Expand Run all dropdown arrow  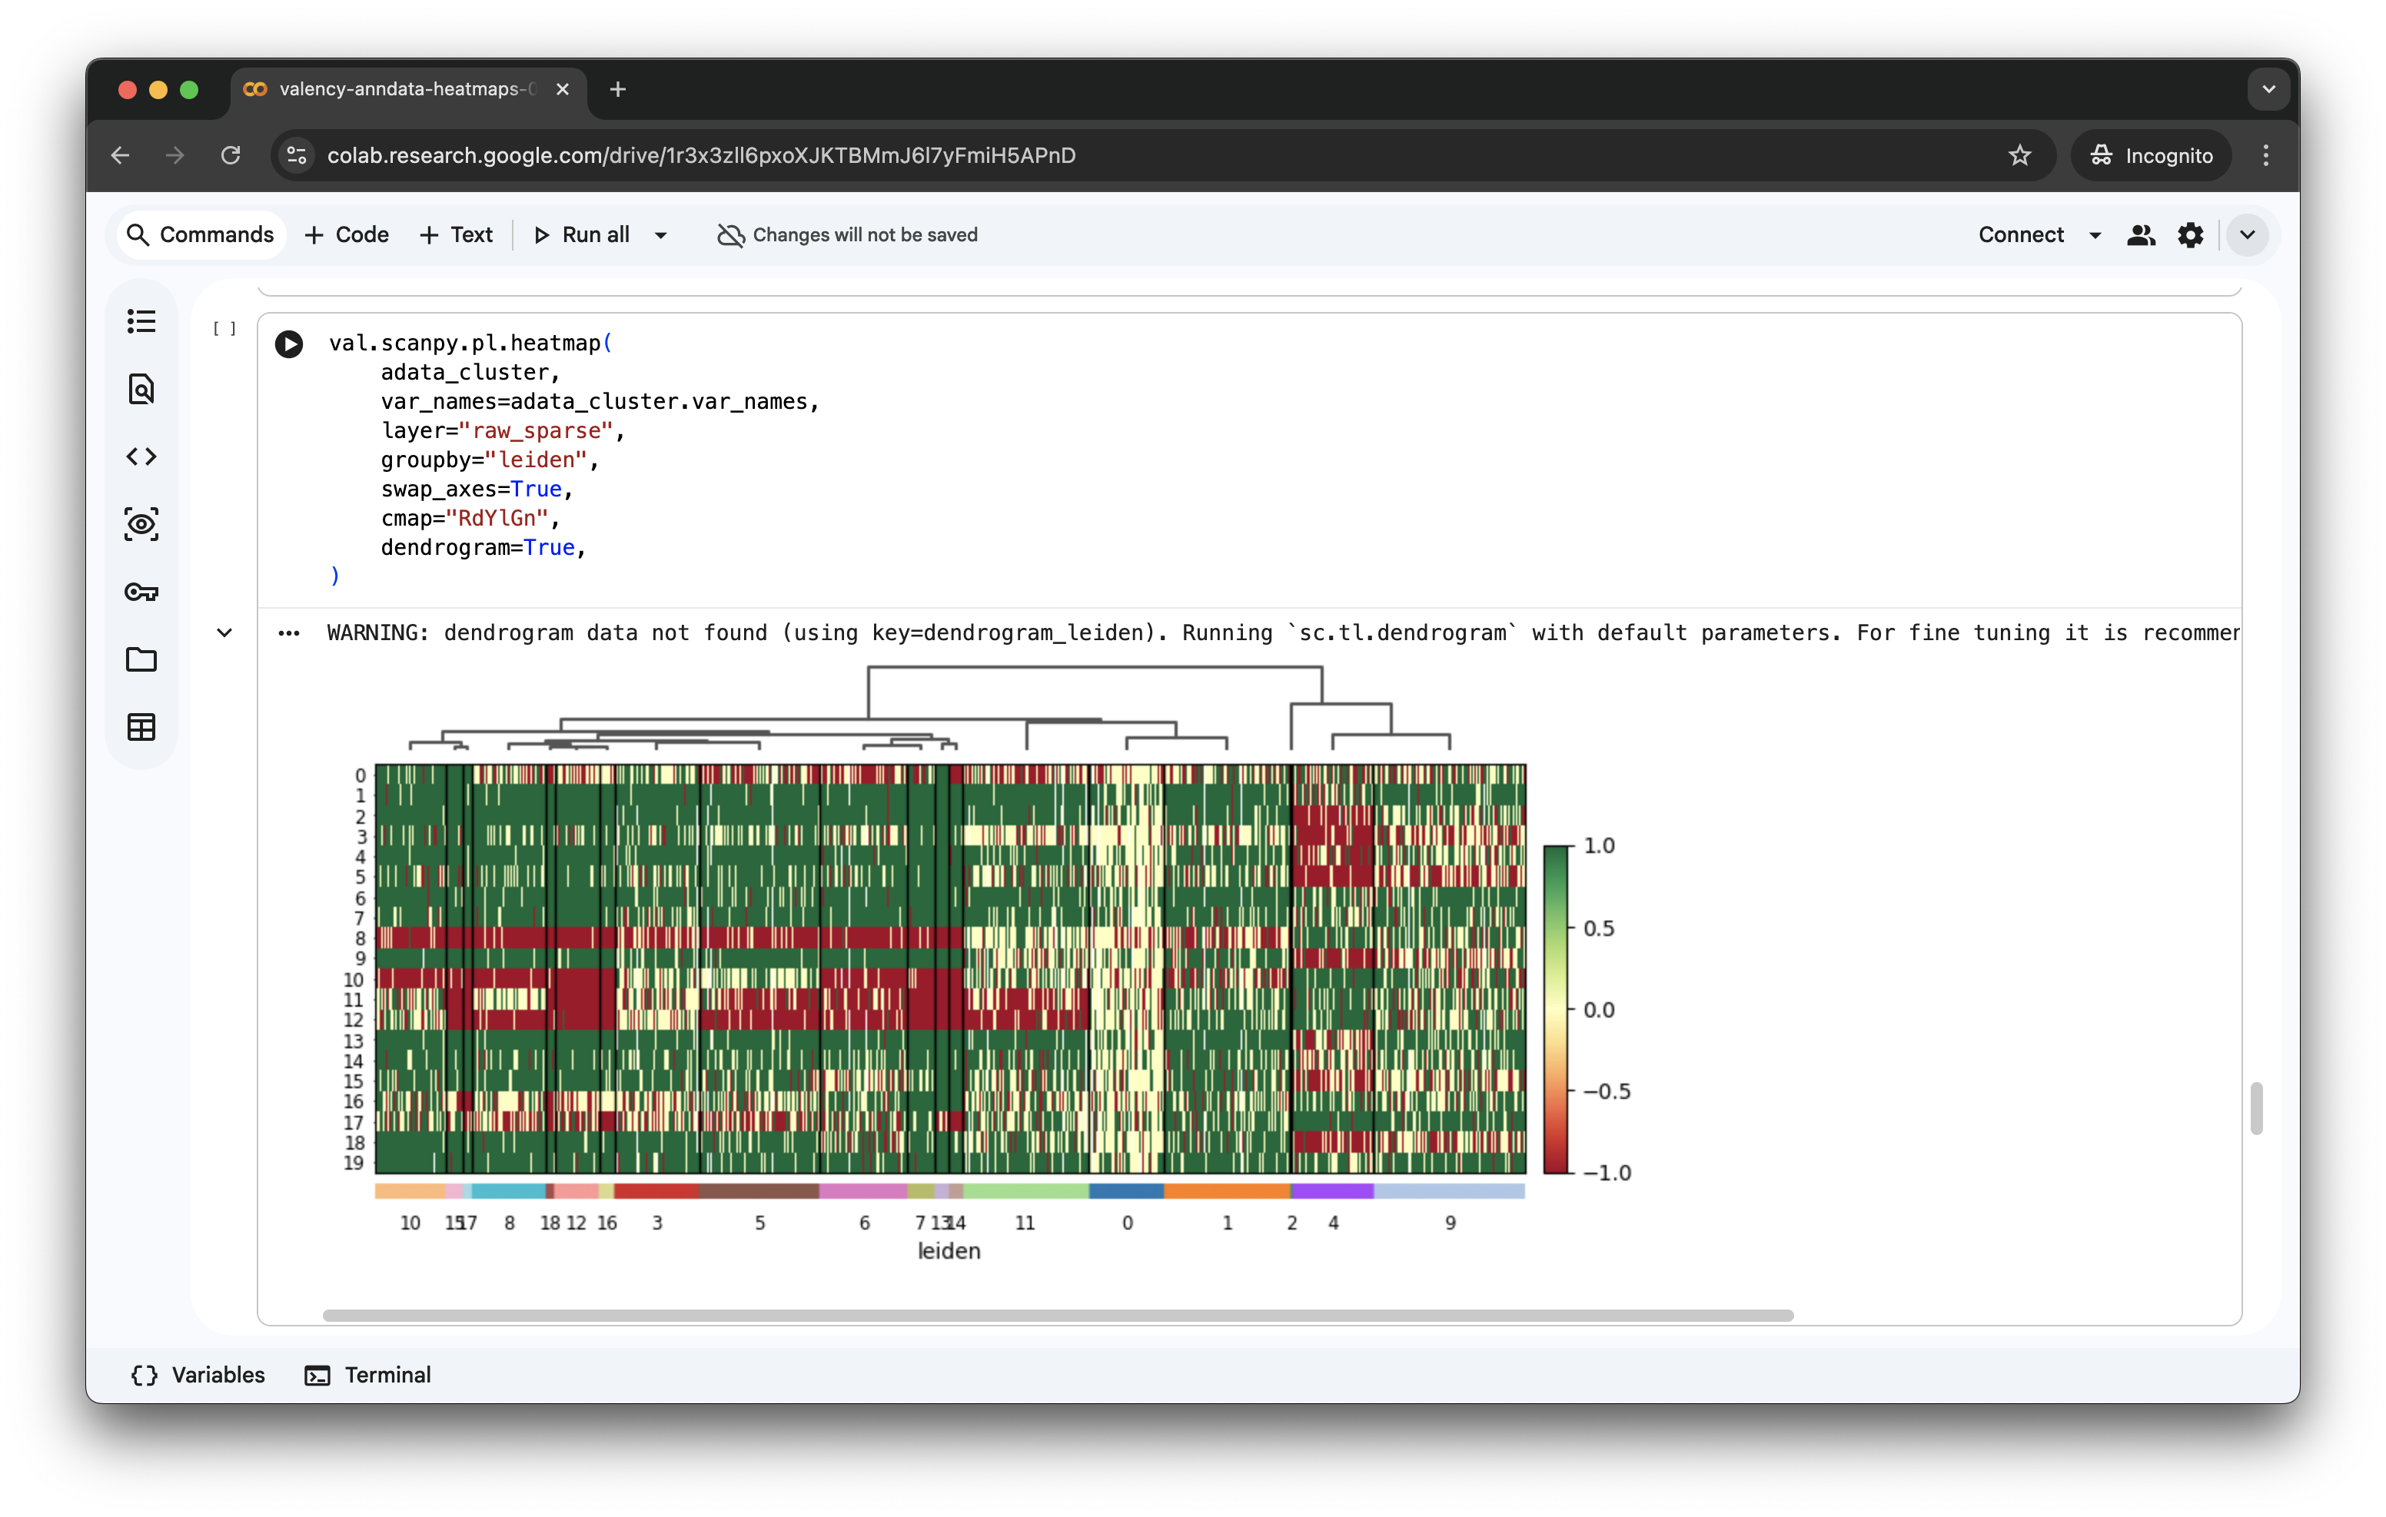[661, 235]
